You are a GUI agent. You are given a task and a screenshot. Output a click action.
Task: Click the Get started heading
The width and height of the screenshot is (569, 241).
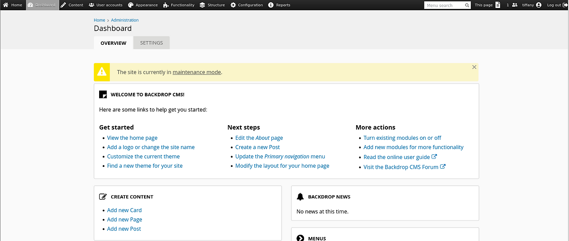(116, 127)
